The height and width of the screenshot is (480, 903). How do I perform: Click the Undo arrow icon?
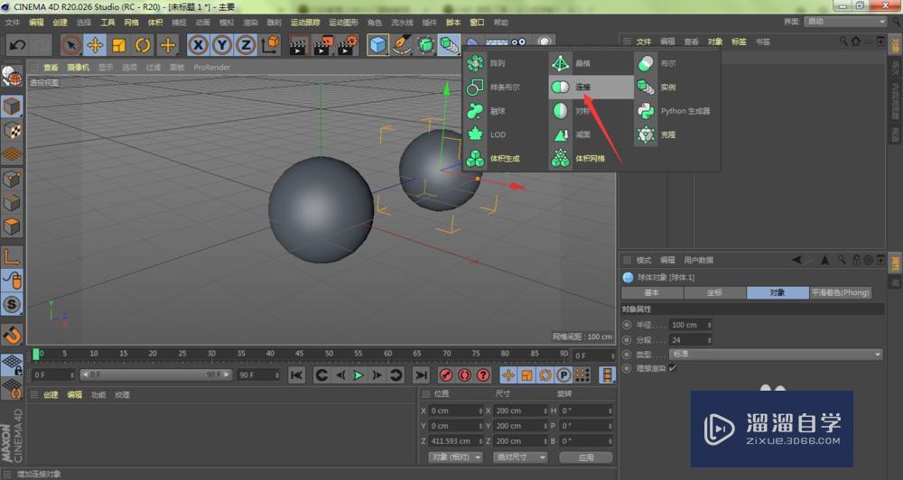[16, 45]
